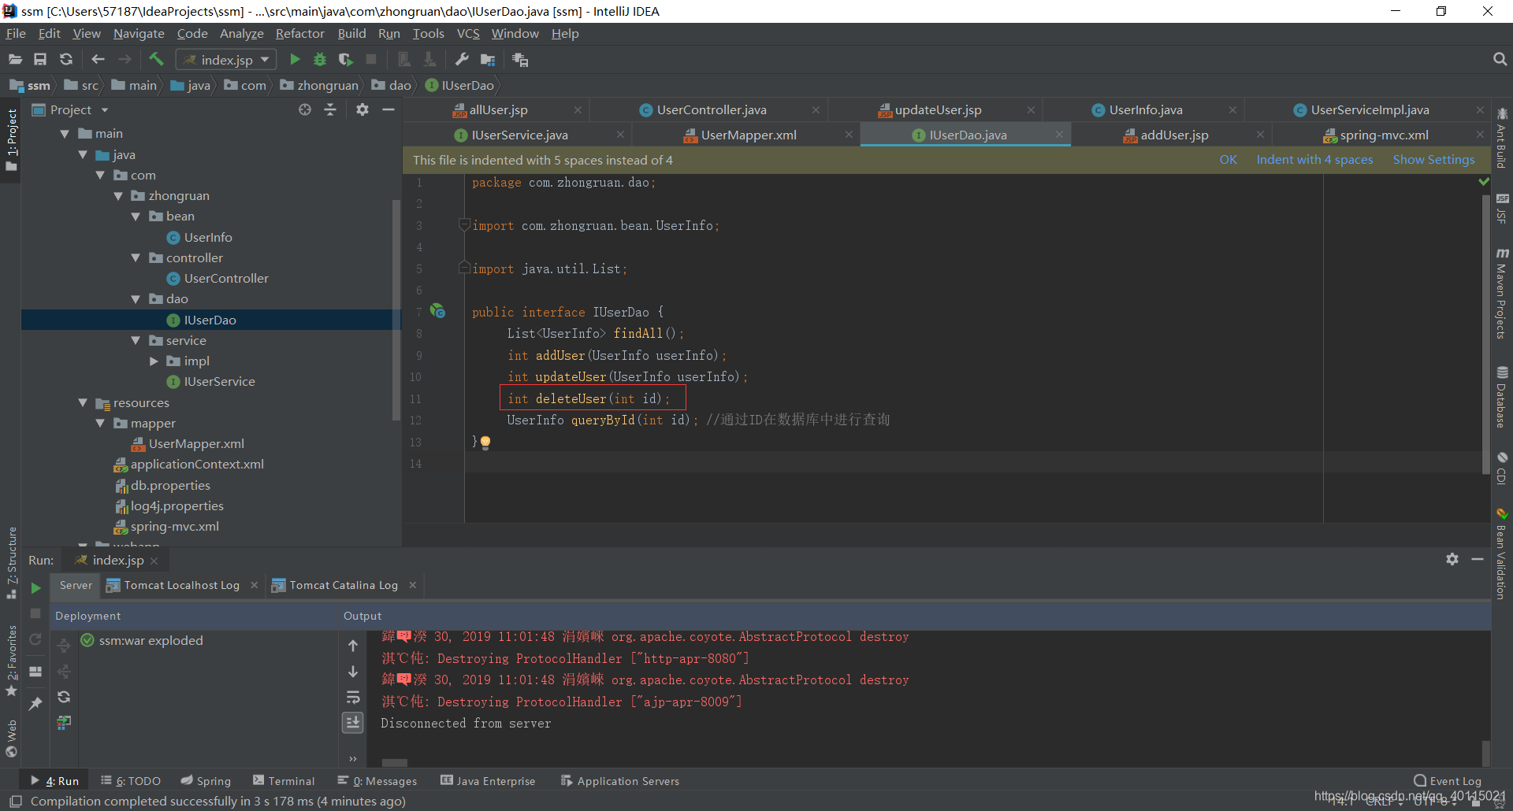The image size is (1513, 811).
Task: Click the project tree vertical scrollbar
Action: click(396, 310)
